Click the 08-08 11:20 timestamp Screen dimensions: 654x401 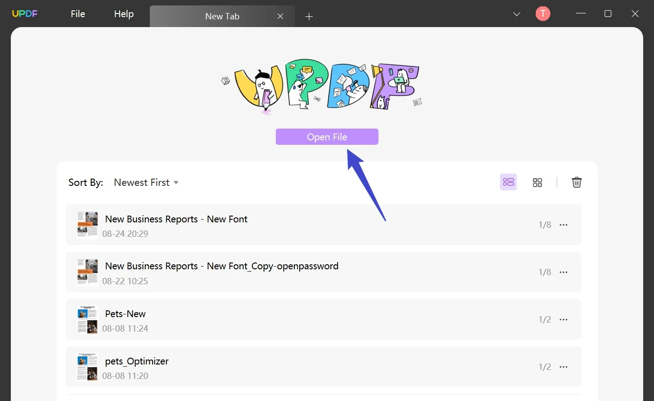125,376
